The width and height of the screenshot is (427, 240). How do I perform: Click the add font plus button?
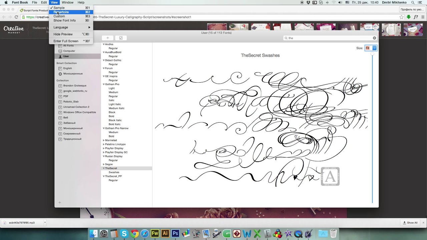108,38
